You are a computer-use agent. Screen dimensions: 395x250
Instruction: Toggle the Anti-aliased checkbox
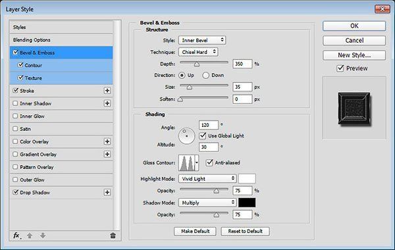point(209,162)
